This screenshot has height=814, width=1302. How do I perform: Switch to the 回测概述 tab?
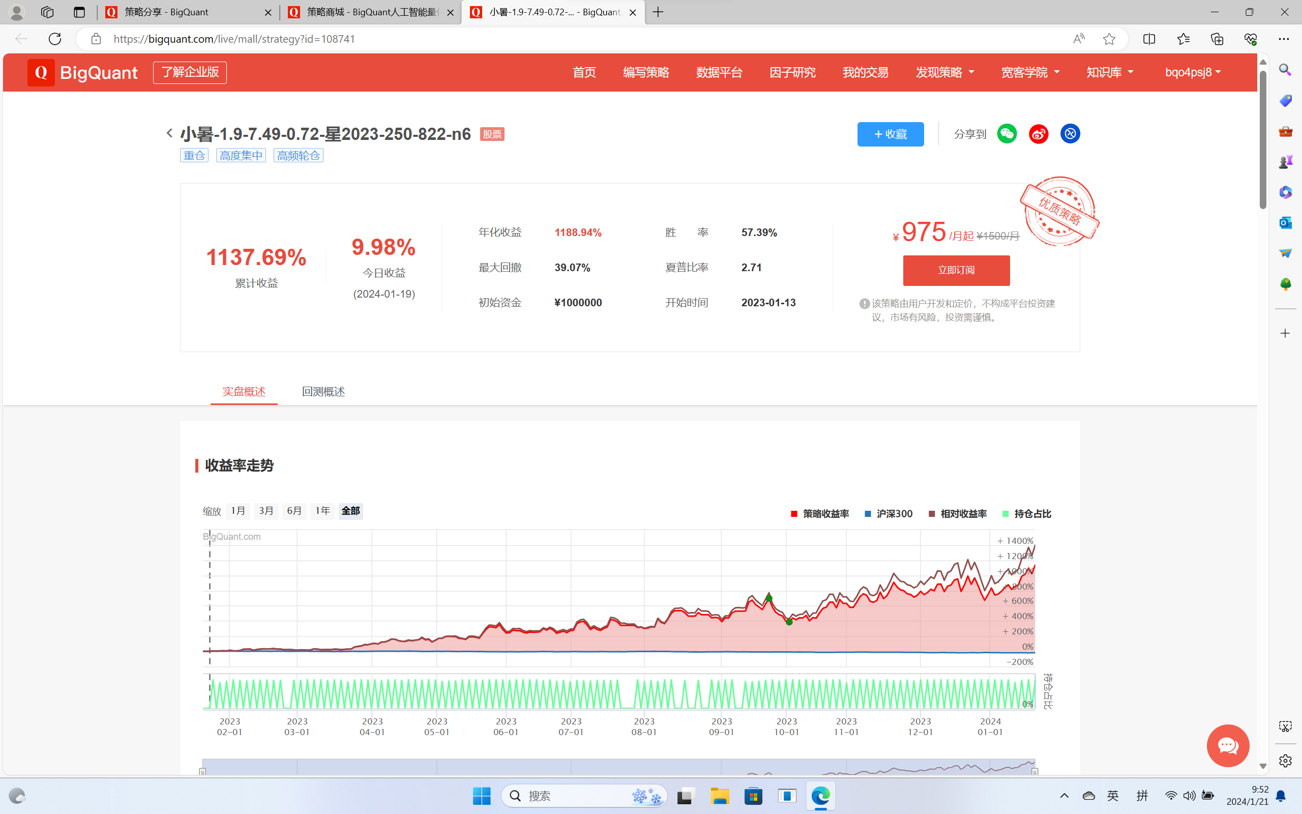coord(323,391)
